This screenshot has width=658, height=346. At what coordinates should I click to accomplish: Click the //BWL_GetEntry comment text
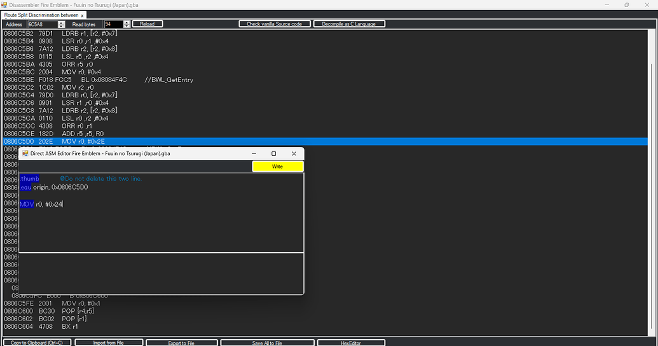168,80
